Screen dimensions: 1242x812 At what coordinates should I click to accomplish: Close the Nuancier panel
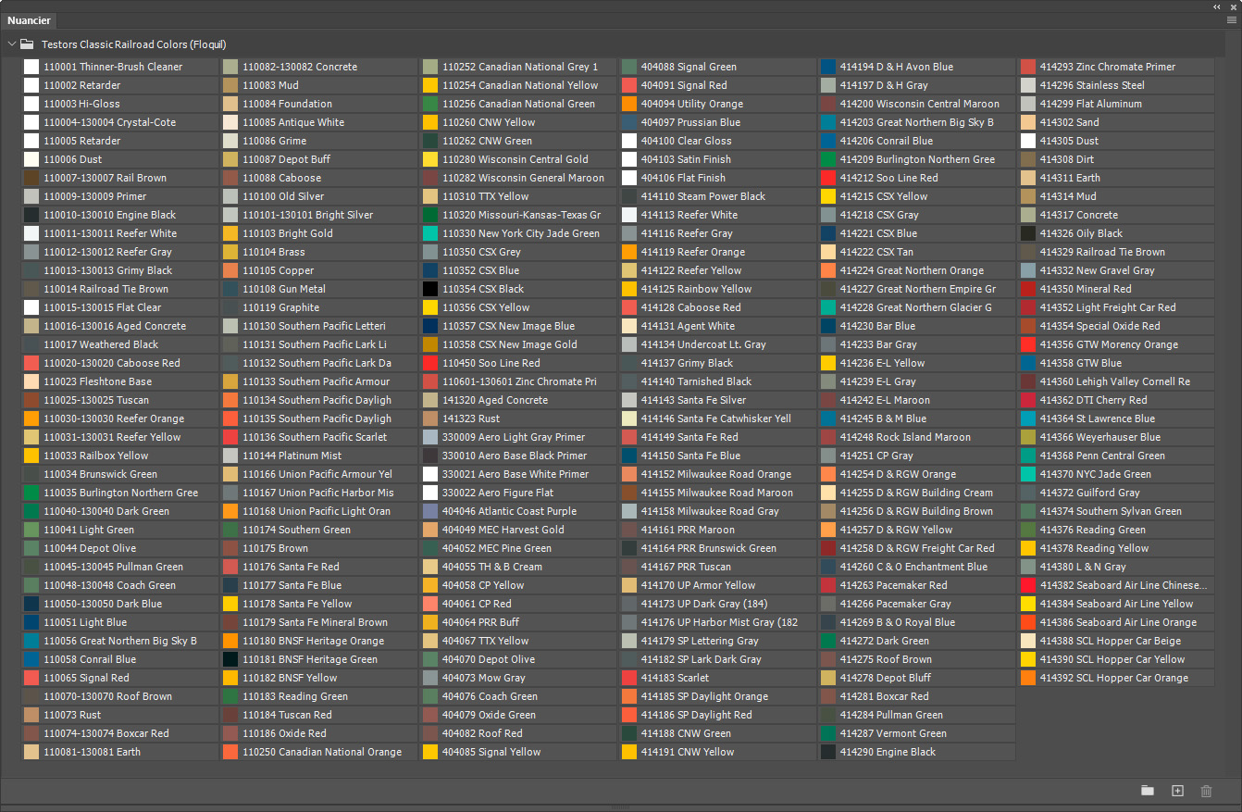tap(1232, 6)
